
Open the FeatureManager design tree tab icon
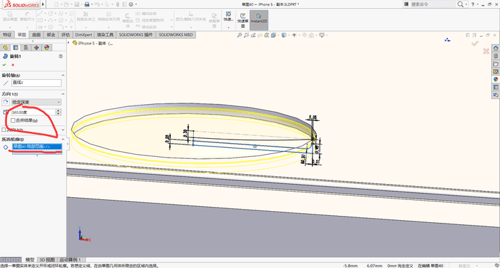coord(5,47)
